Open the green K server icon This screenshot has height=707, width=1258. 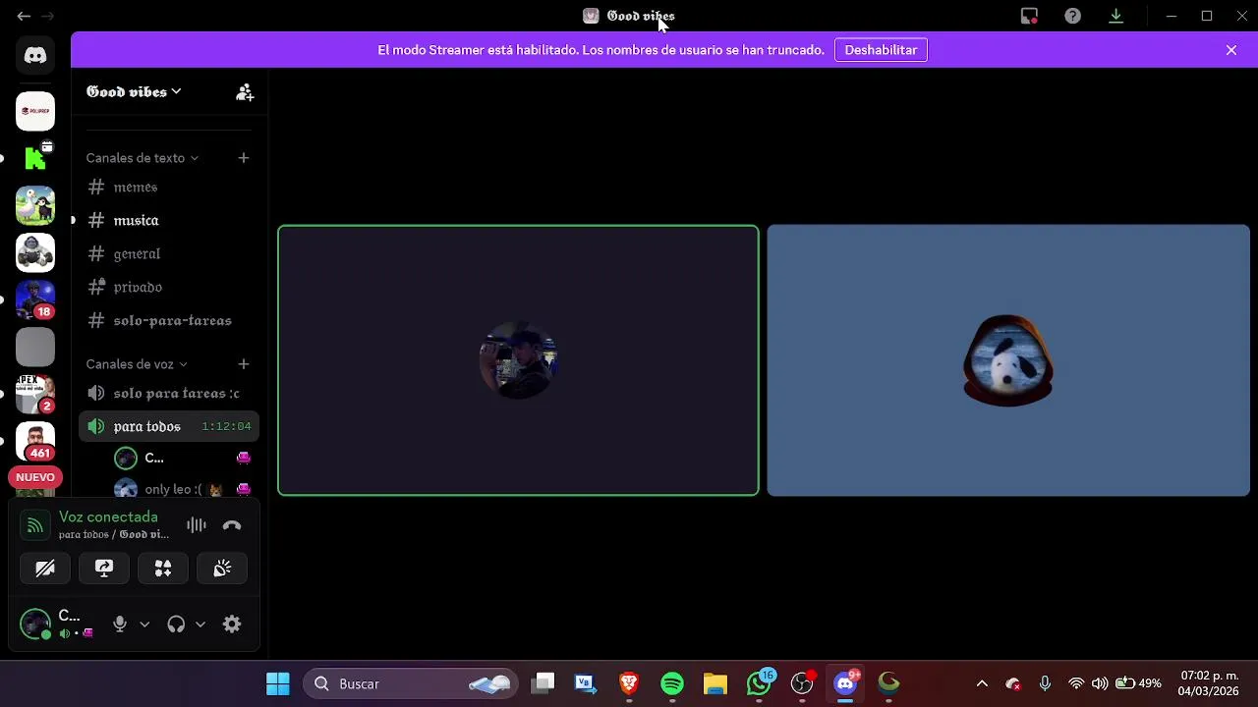[35, 158]
